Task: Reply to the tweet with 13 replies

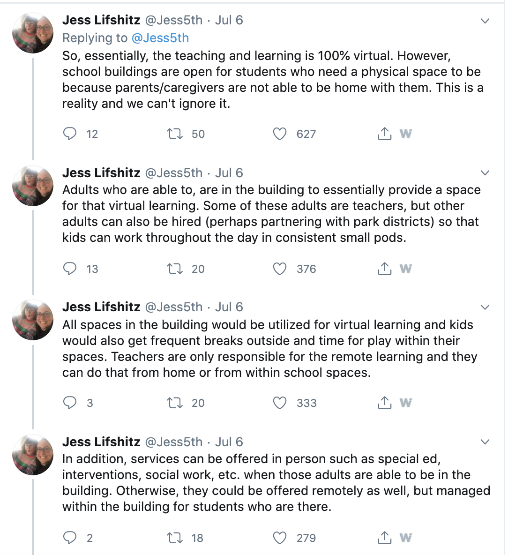Action: coord(70,269)
